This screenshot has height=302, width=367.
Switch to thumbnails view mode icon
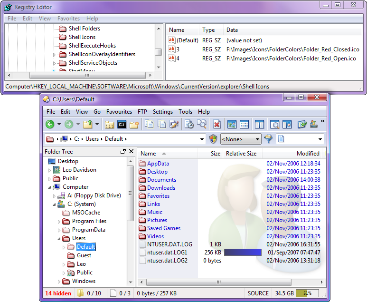coord(232,125)
